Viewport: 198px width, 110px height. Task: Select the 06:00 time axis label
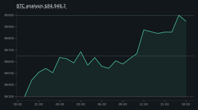tap(102, 104)
